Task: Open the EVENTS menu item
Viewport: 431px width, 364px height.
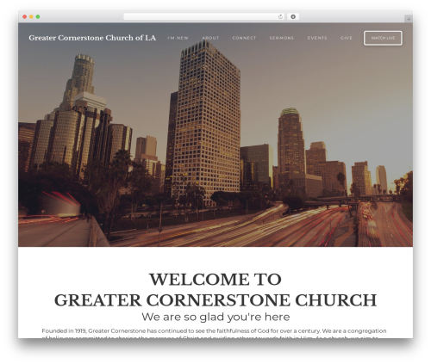Action: click(x=317, y=38)
